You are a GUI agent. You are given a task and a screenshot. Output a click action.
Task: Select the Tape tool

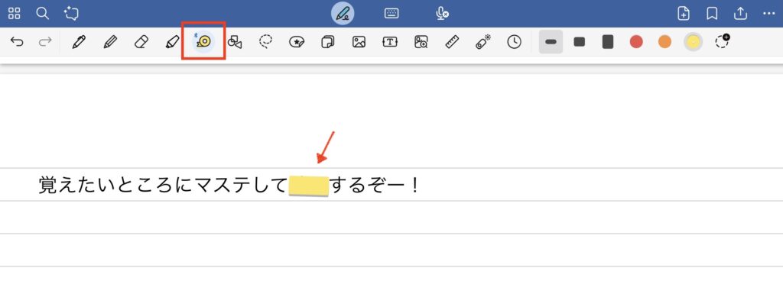[x=203, y=41]
